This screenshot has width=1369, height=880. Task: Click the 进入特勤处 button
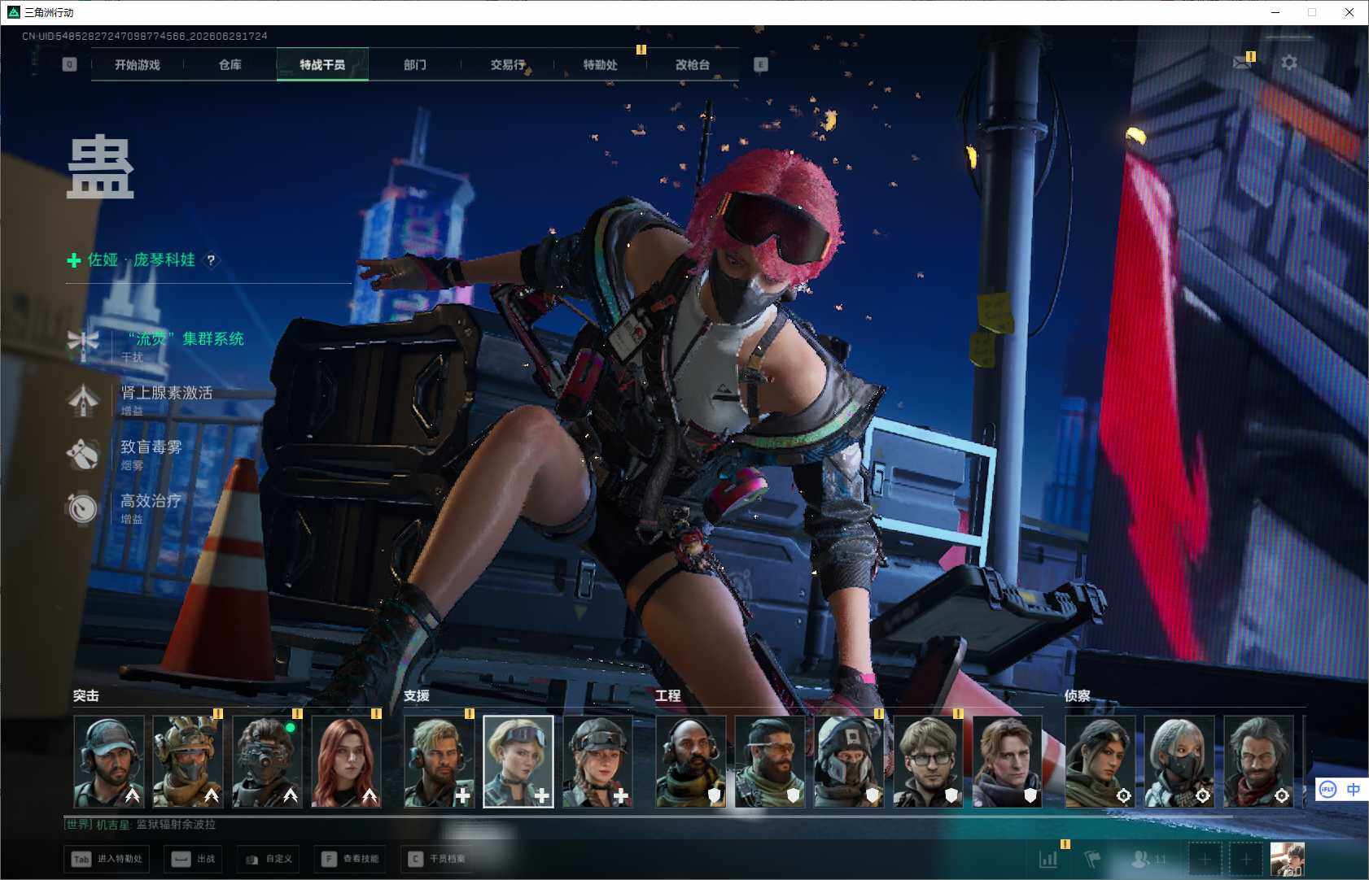point(107,859)
